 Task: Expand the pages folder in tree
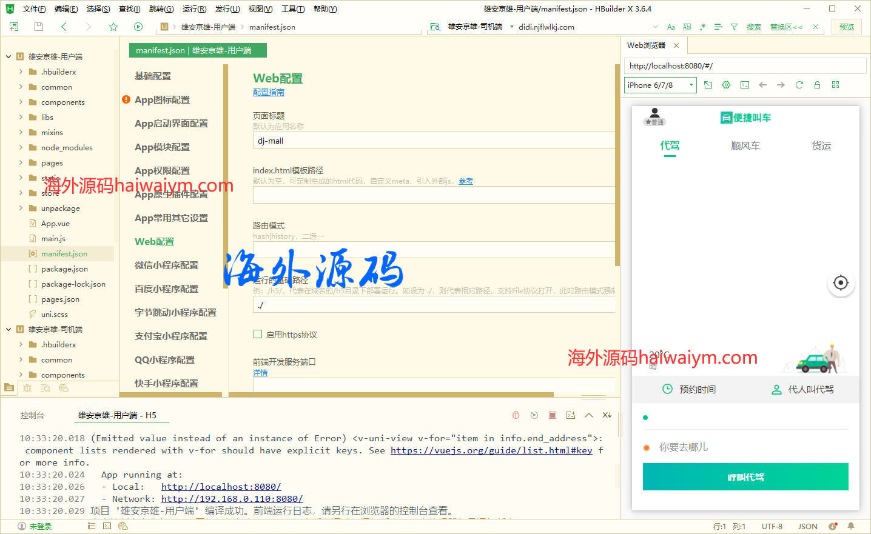[21, 162]
